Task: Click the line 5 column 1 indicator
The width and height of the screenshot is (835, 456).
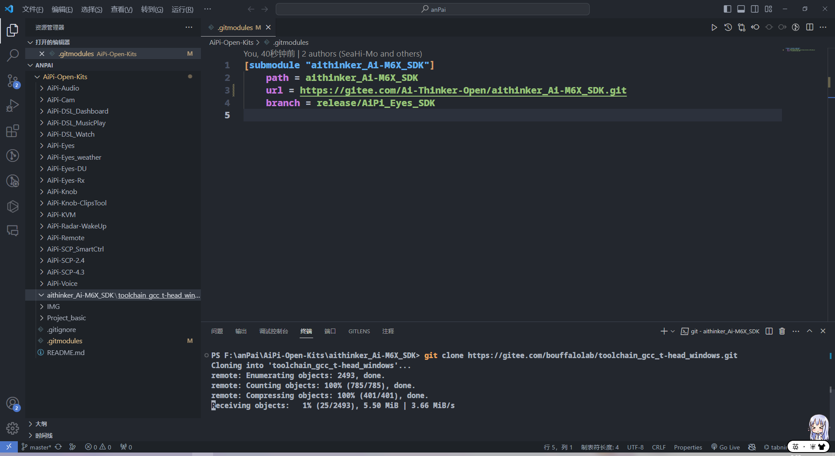Action: 558,447
